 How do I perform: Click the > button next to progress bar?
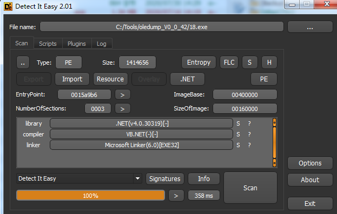[176, 196]
